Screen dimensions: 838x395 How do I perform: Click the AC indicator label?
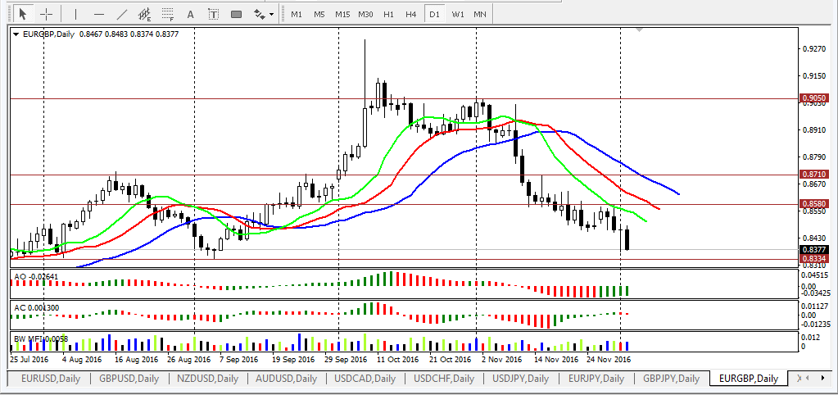pos(35,307)
